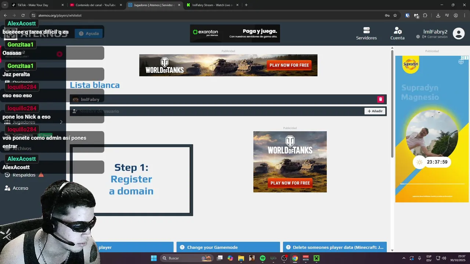
Task: Click the page vertical scrollbar
Action: (x=392, y=104)
